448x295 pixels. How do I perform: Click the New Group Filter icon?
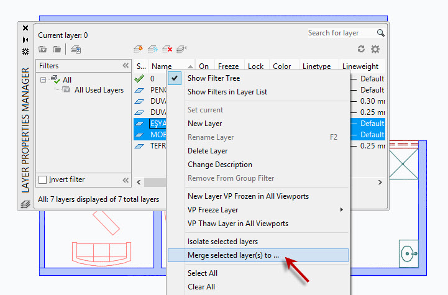pyautogui.click(x=57, y=50)
